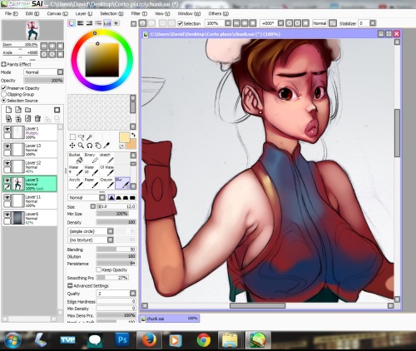Open the Filter menu
The height and width of the screenshot is (351, 416).
click(x=139, y=13)
